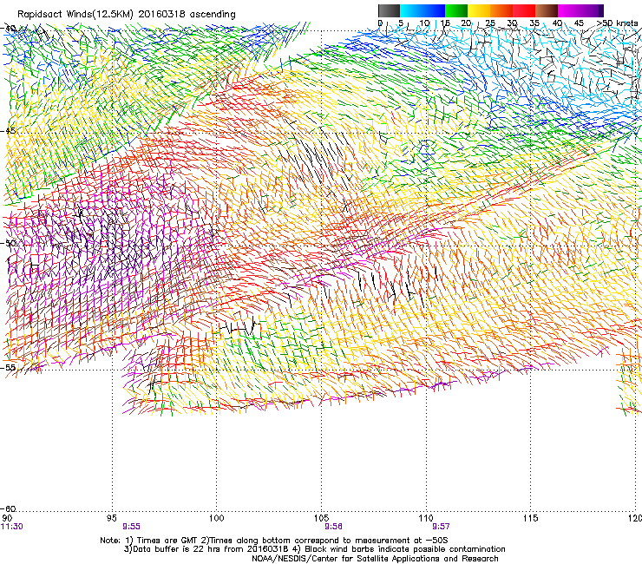This screenshot has width=642, height=564.
Task: Click the orange 25-30 knots legend segment
Action: [501, 10]
